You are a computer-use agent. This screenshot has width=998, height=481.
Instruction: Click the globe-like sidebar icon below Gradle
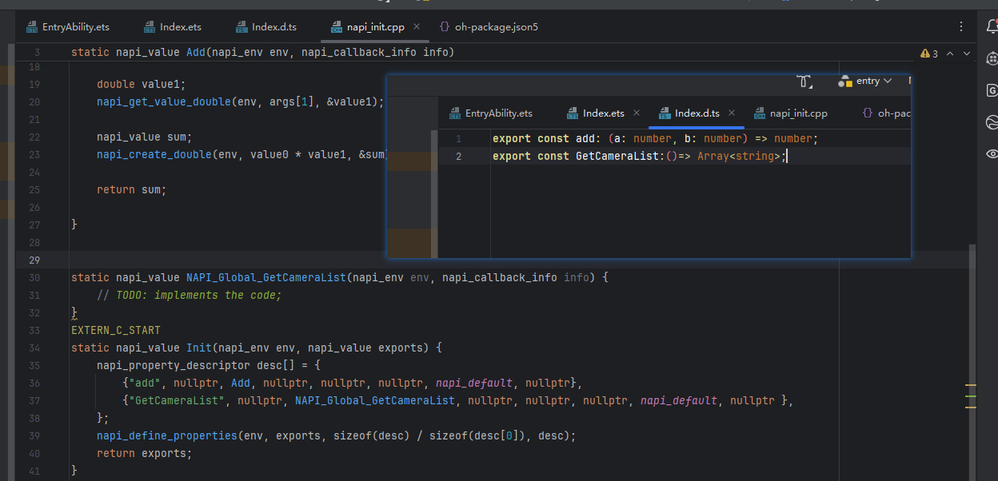pos(992,122)
